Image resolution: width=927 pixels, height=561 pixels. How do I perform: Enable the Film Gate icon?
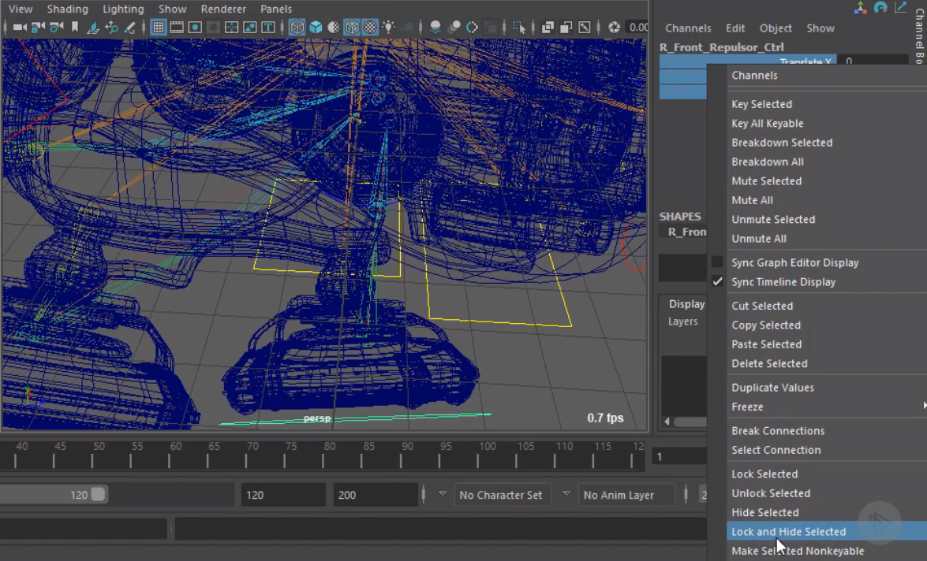tap(177, 27)
